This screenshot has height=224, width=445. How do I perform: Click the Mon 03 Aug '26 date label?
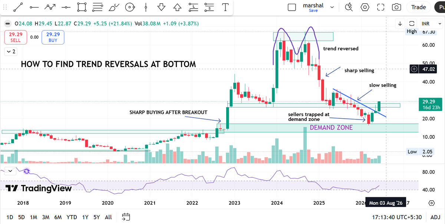tap(386, 203)
